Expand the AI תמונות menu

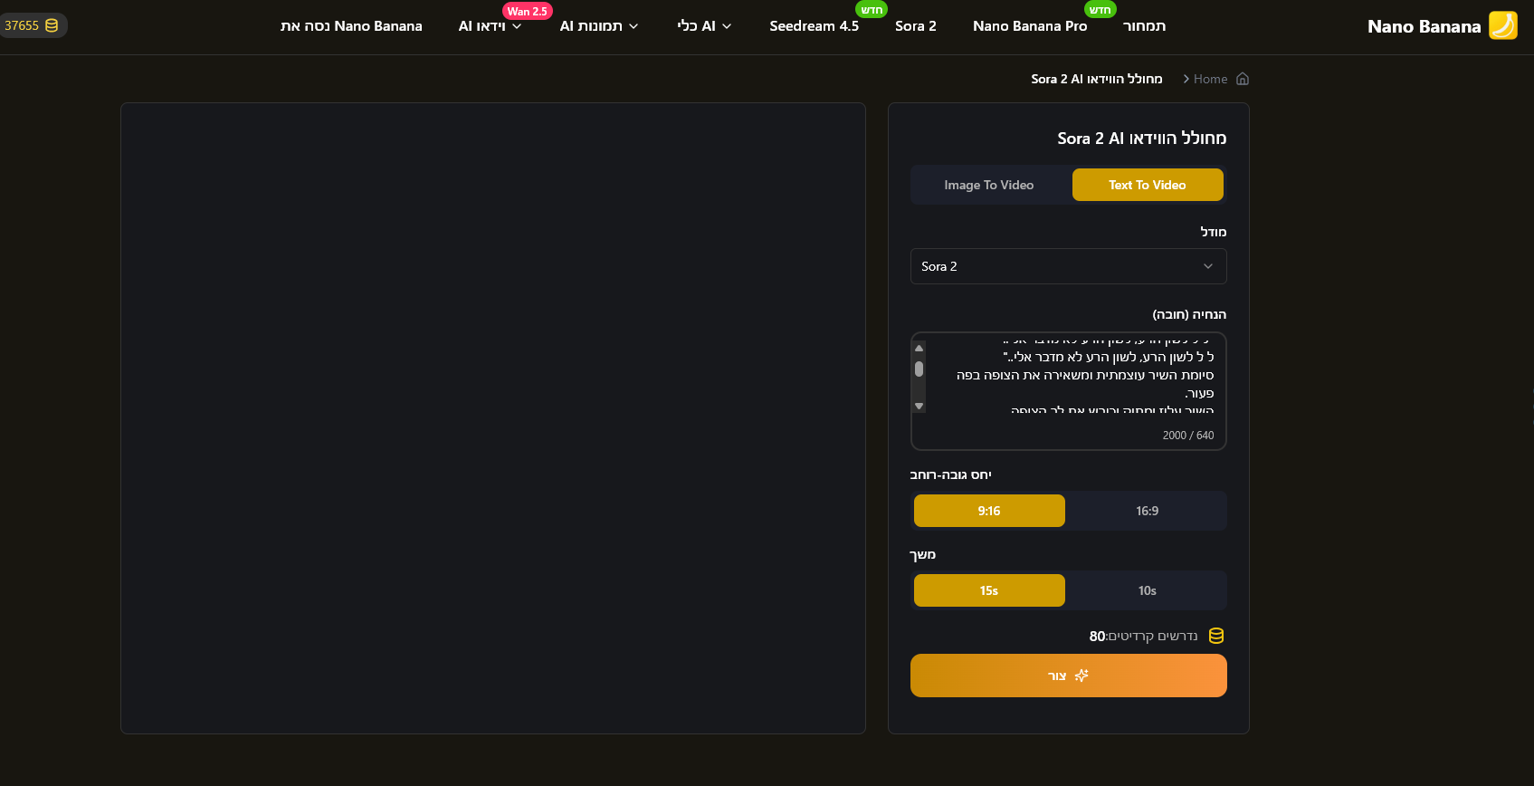coord(599,26)
